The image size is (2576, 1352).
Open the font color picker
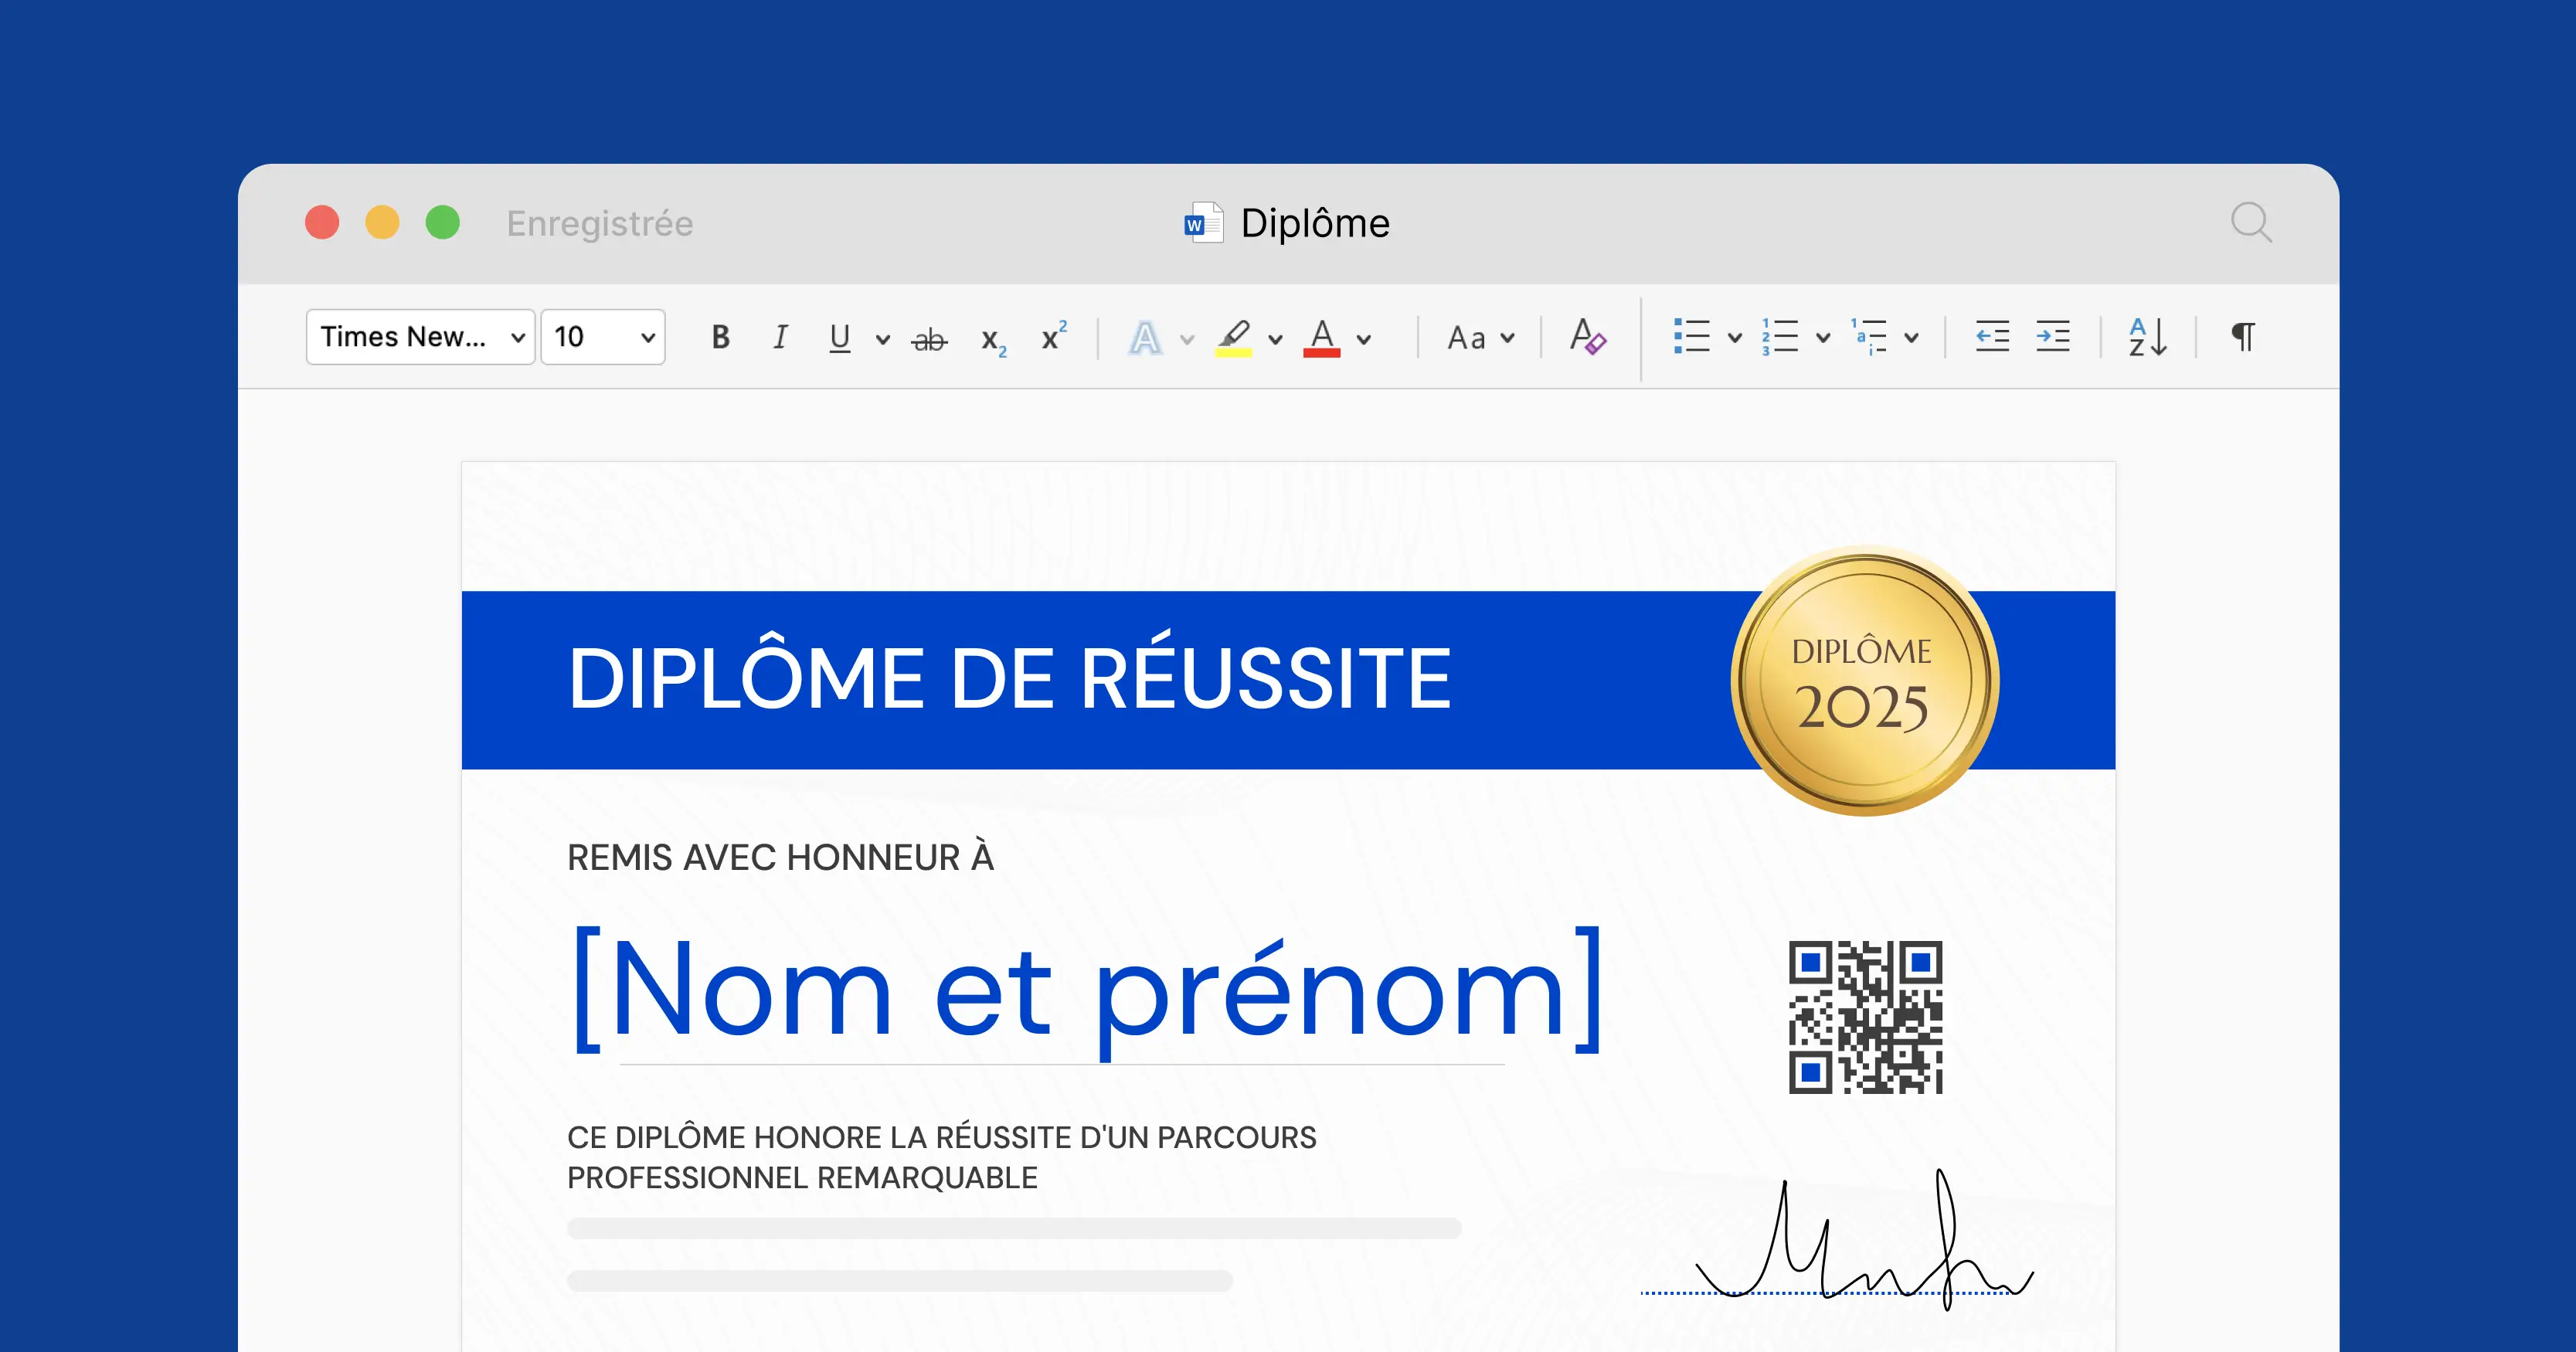click(1322, 338)
